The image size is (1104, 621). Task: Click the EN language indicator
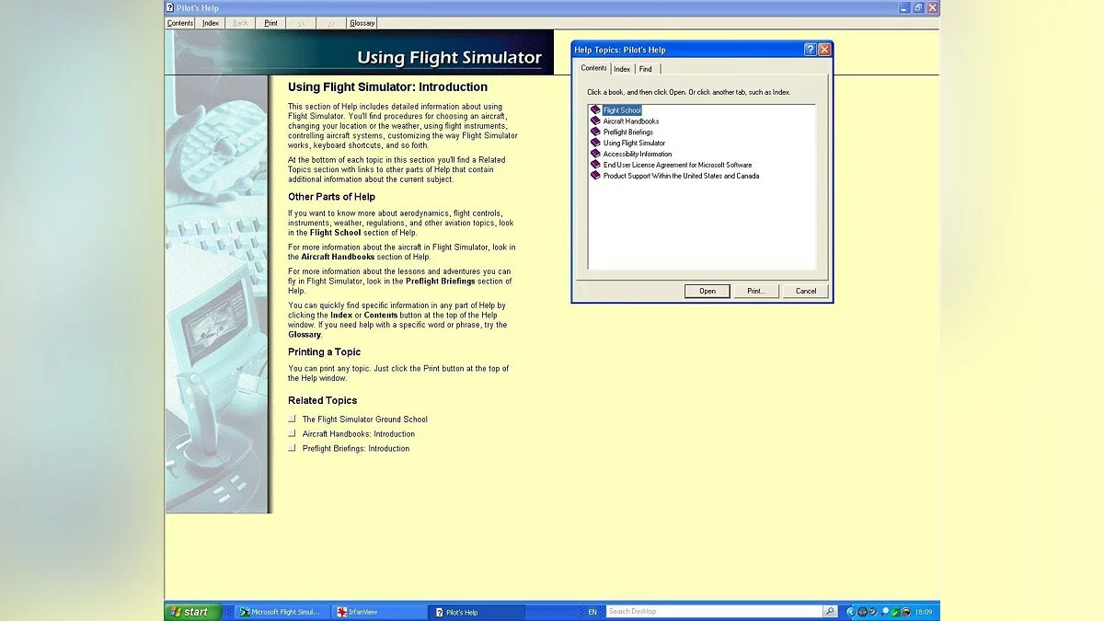click(x=592, y=612)
